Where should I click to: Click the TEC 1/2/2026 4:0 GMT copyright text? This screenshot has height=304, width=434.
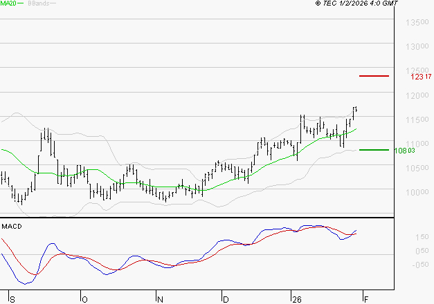click(x=356, y=3)
